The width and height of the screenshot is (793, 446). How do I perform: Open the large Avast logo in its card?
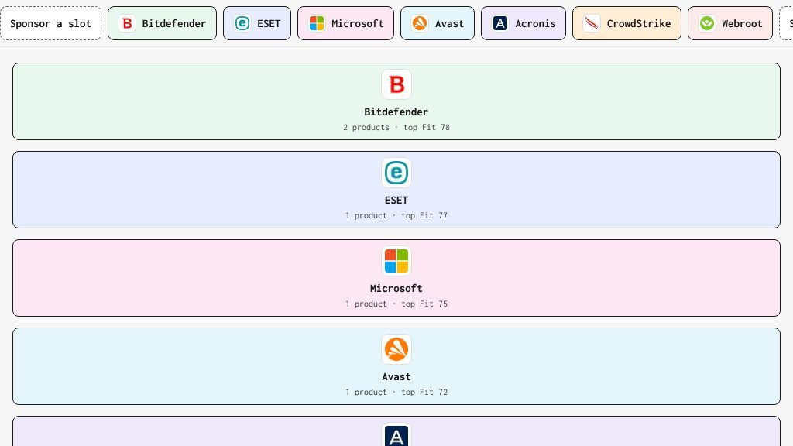[396, 349]
